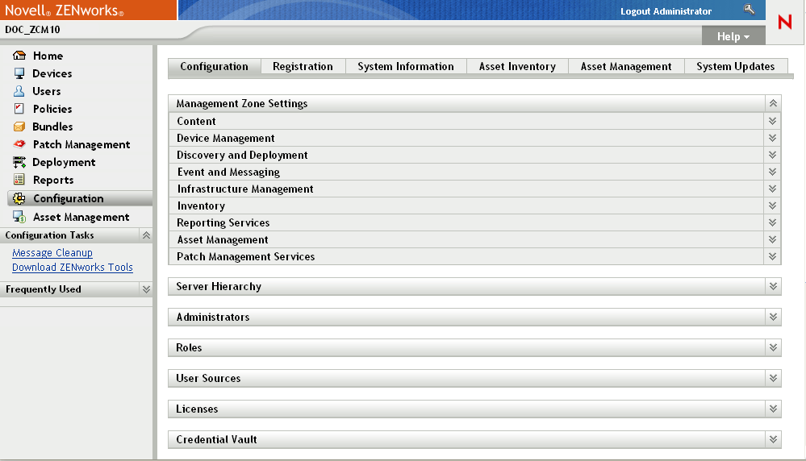Open the Help dropdown menu

(x=733, y=36)
